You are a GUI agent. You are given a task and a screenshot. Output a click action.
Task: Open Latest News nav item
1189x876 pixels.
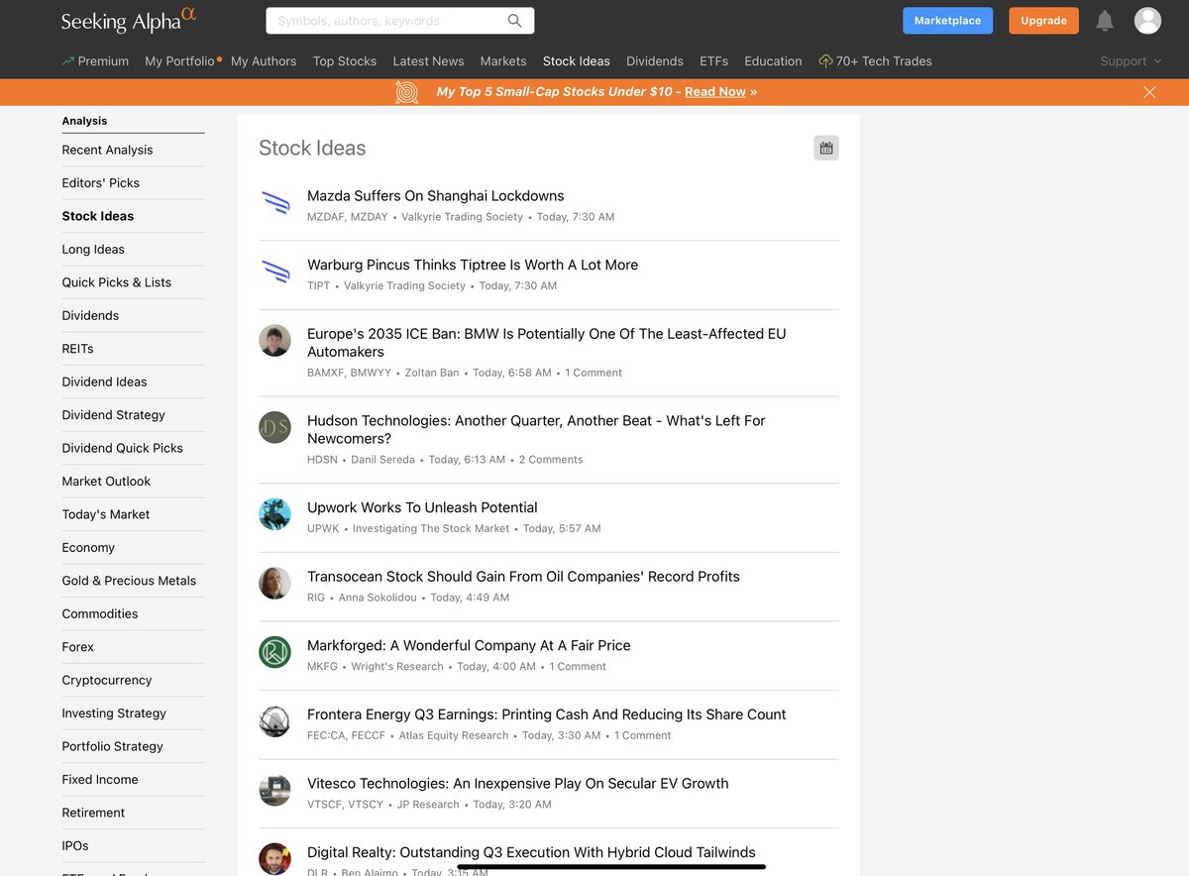click(x=428, y=61)
